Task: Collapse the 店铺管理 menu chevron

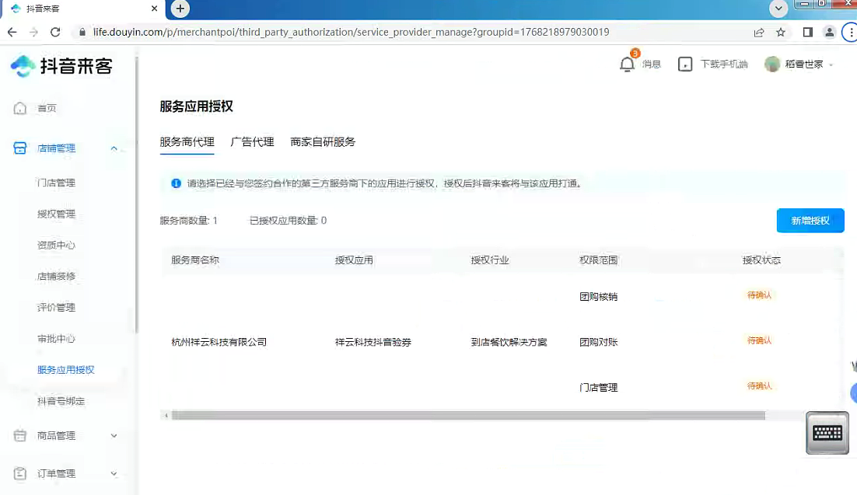Action: pos(114,148)
